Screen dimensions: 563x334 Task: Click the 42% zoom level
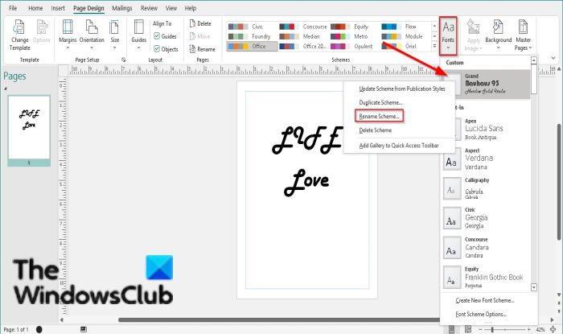coord(540,329)
